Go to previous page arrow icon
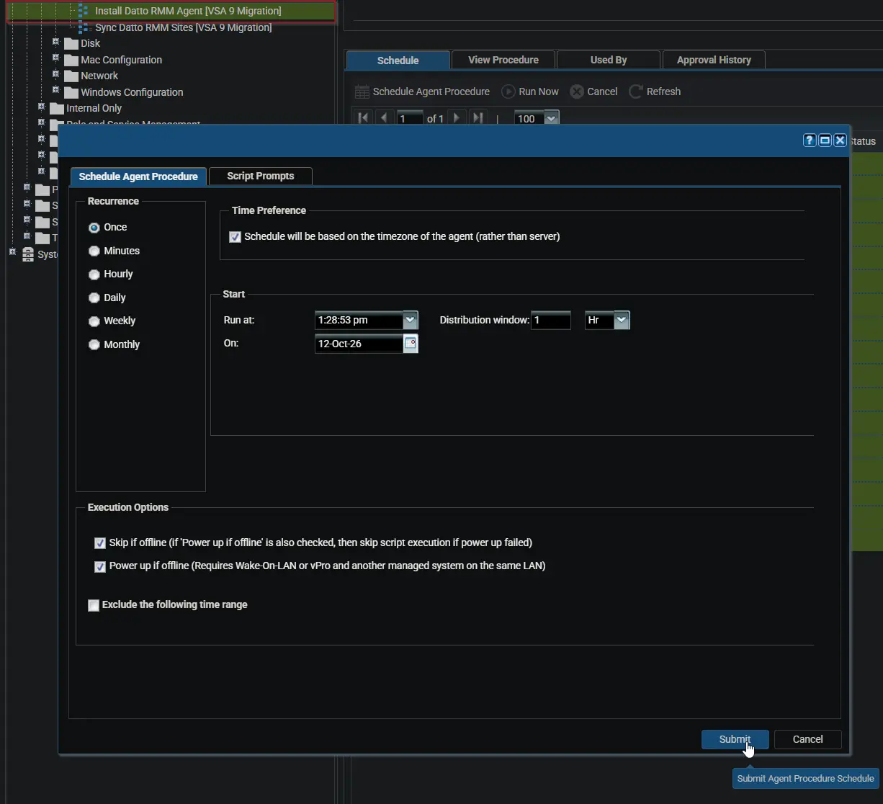This screenshot has height=804, width=883. [x=384, y=117]
